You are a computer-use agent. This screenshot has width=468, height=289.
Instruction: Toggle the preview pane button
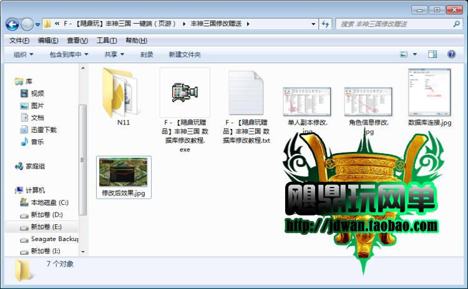pos(432,55)
